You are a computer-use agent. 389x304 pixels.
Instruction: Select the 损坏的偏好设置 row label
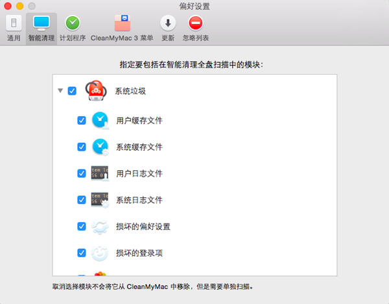(143, 227)
